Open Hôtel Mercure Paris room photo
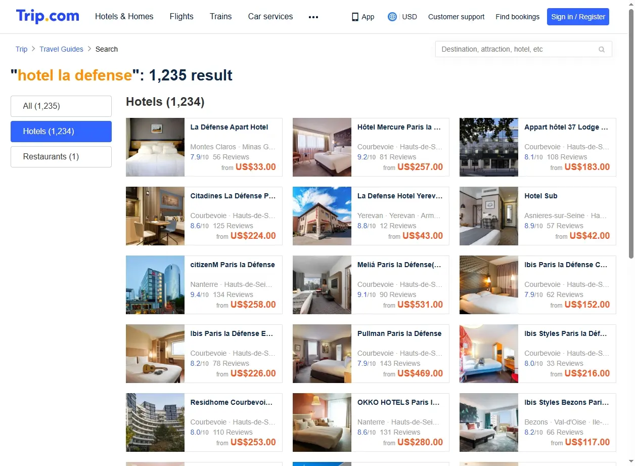The image size is (635, 466). click(x=322, y=147)
